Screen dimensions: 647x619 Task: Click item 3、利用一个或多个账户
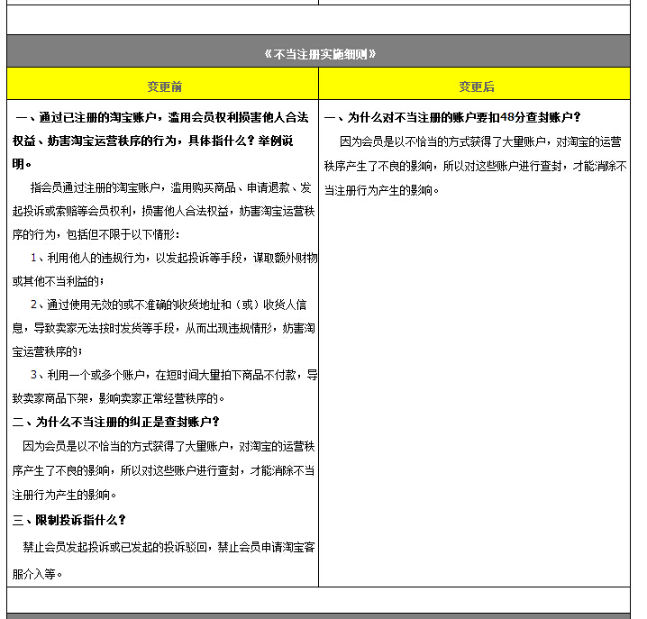[x=174, y=375]
